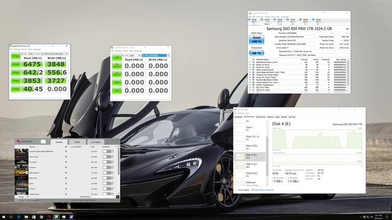The height and width of the screenshot is (220, 392).
Task: Switch to SETTINGS tab in Dimmdrive window
Action: click(96, 142)
